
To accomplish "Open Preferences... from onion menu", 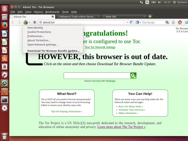I will [x=53, y=36].
